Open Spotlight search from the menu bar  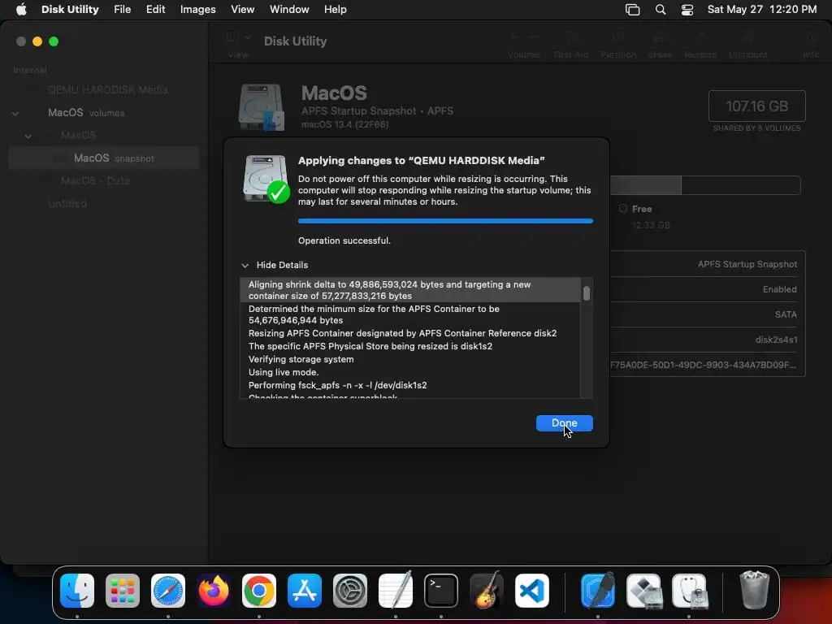tap(661, 10)
